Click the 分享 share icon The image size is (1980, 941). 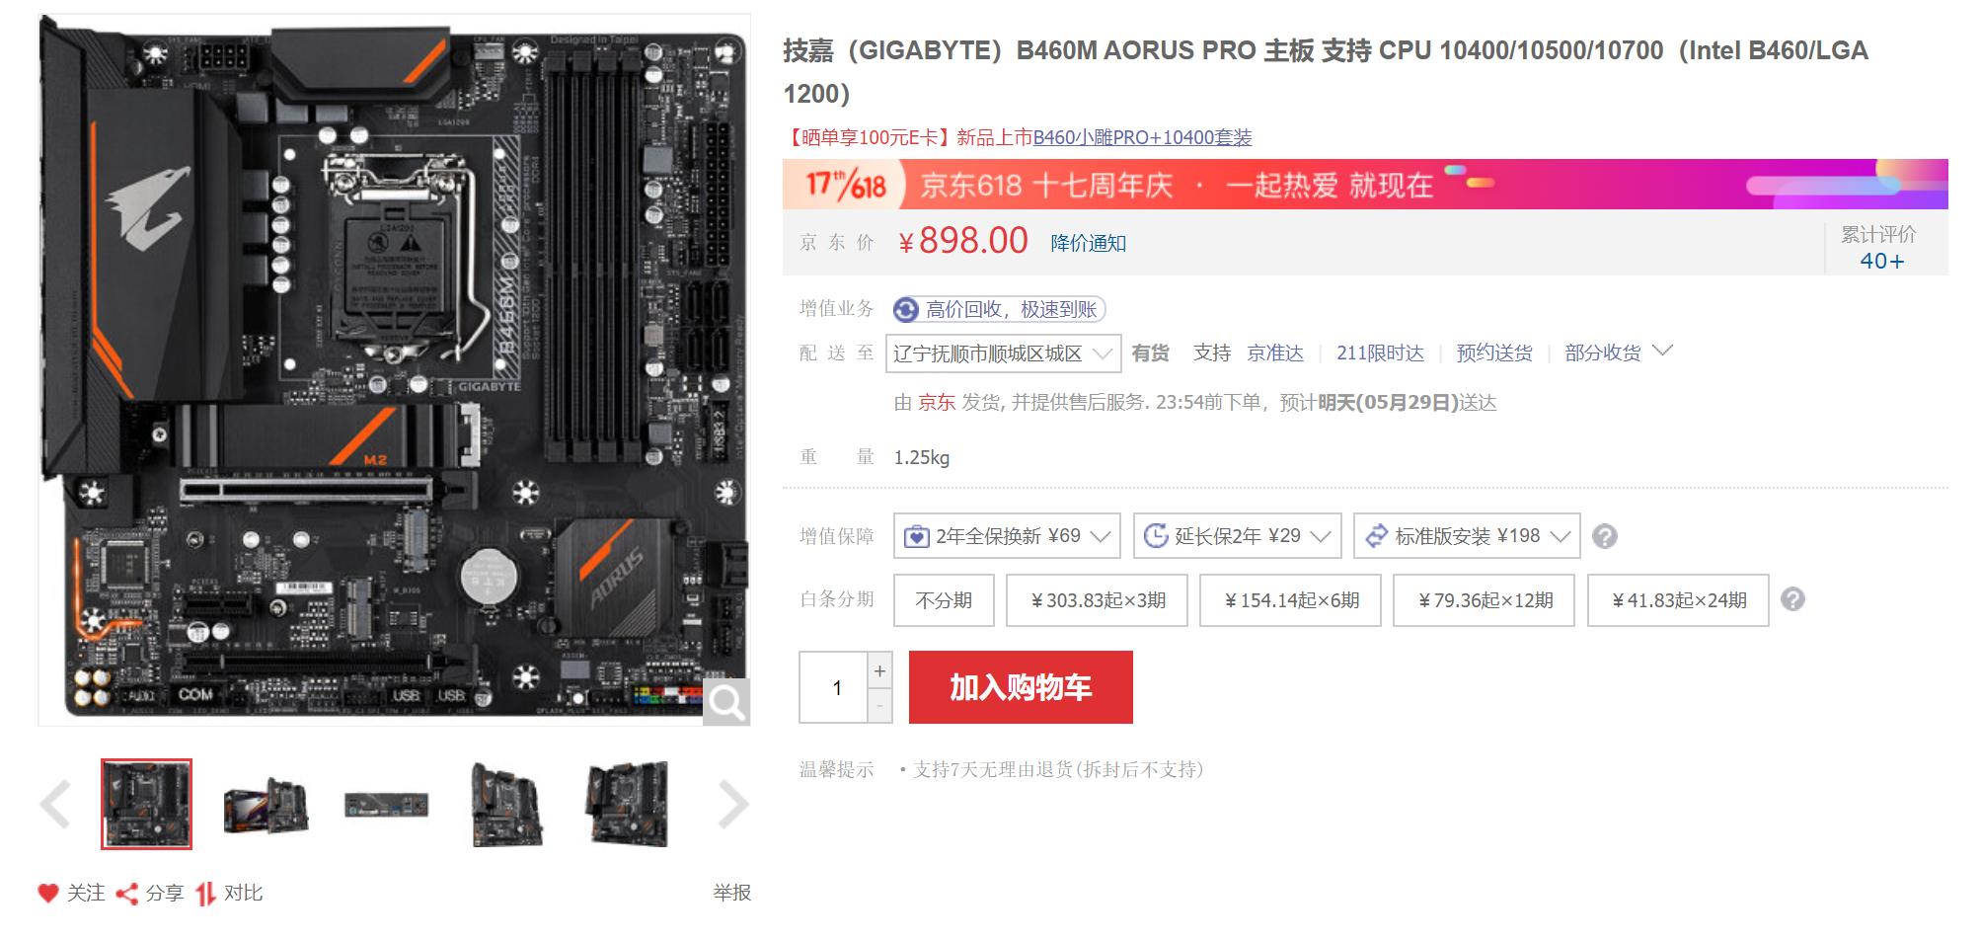(x=126, y=894)
